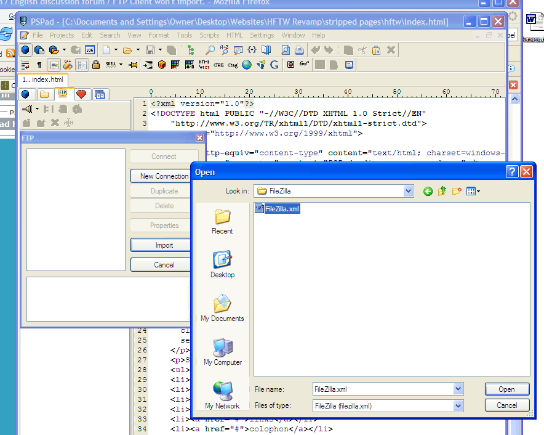Screen dimensions: 544x435
Task: Expand the Look in folder dropdown
Action: pyautogui.click(x=408, y=192)
